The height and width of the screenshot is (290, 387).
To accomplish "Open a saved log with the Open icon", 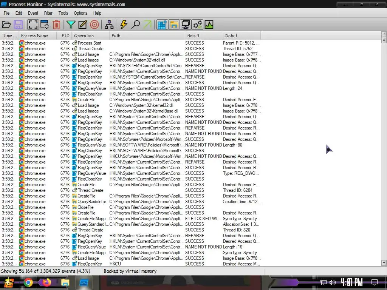I will pyautogui.click(x=6, y=25).
